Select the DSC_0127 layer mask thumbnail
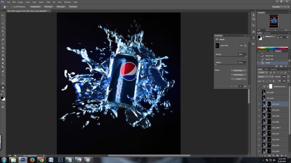 pyautogui.click(x=269, y=104)
